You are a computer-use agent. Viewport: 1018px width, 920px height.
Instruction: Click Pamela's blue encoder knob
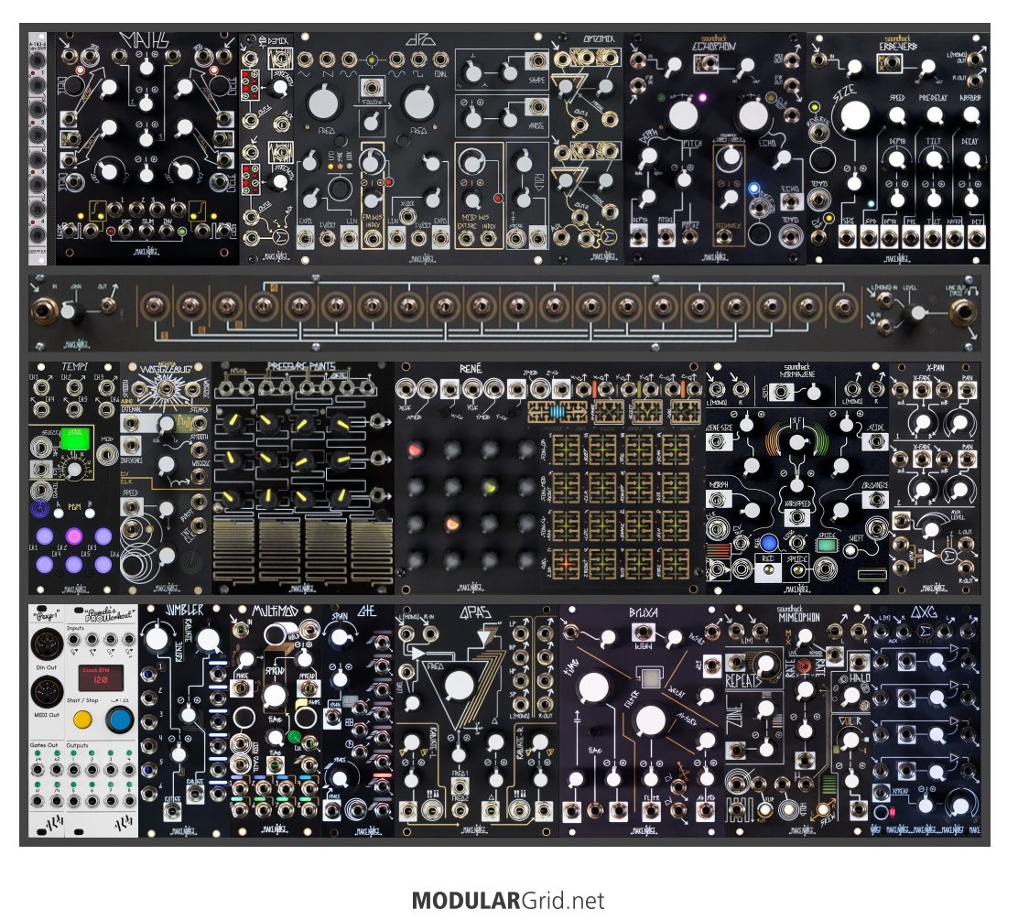118,720
